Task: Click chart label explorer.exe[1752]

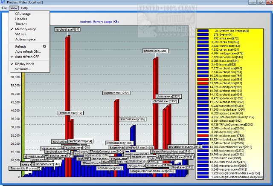Action: 116,93
